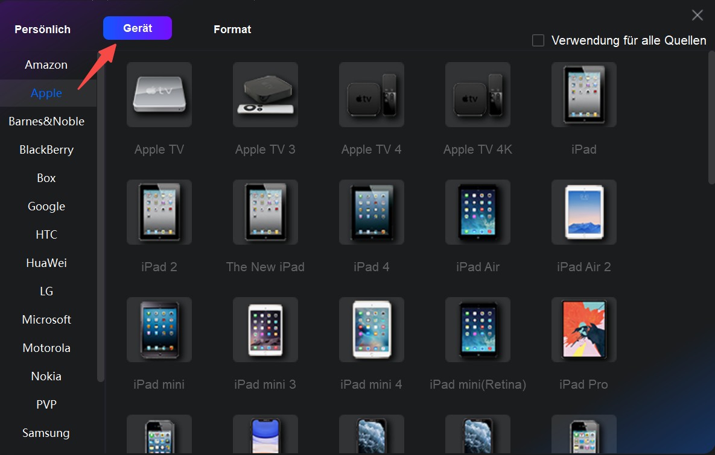Open the HTC brand category
This screenshot has height=455, width=715.
coord(46,234)
